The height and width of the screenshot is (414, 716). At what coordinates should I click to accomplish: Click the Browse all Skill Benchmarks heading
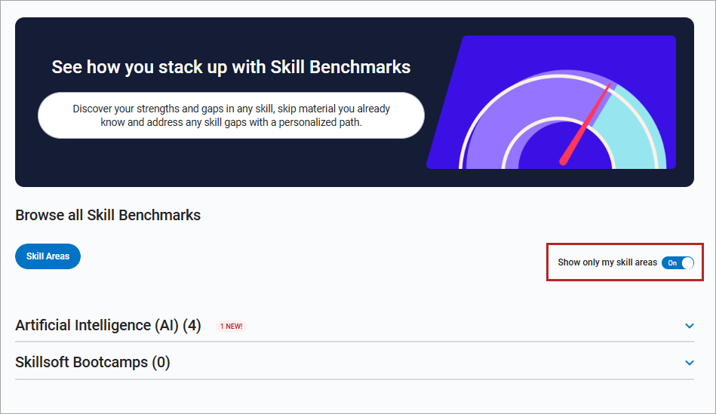coord(108,215)
